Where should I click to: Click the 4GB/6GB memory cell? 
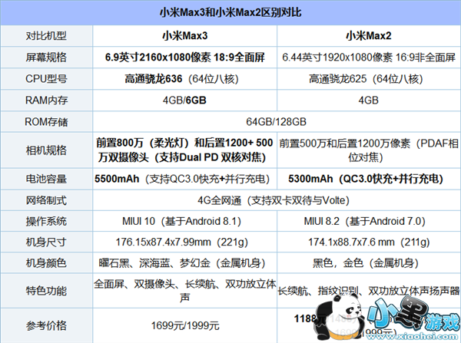pos(184,101)
